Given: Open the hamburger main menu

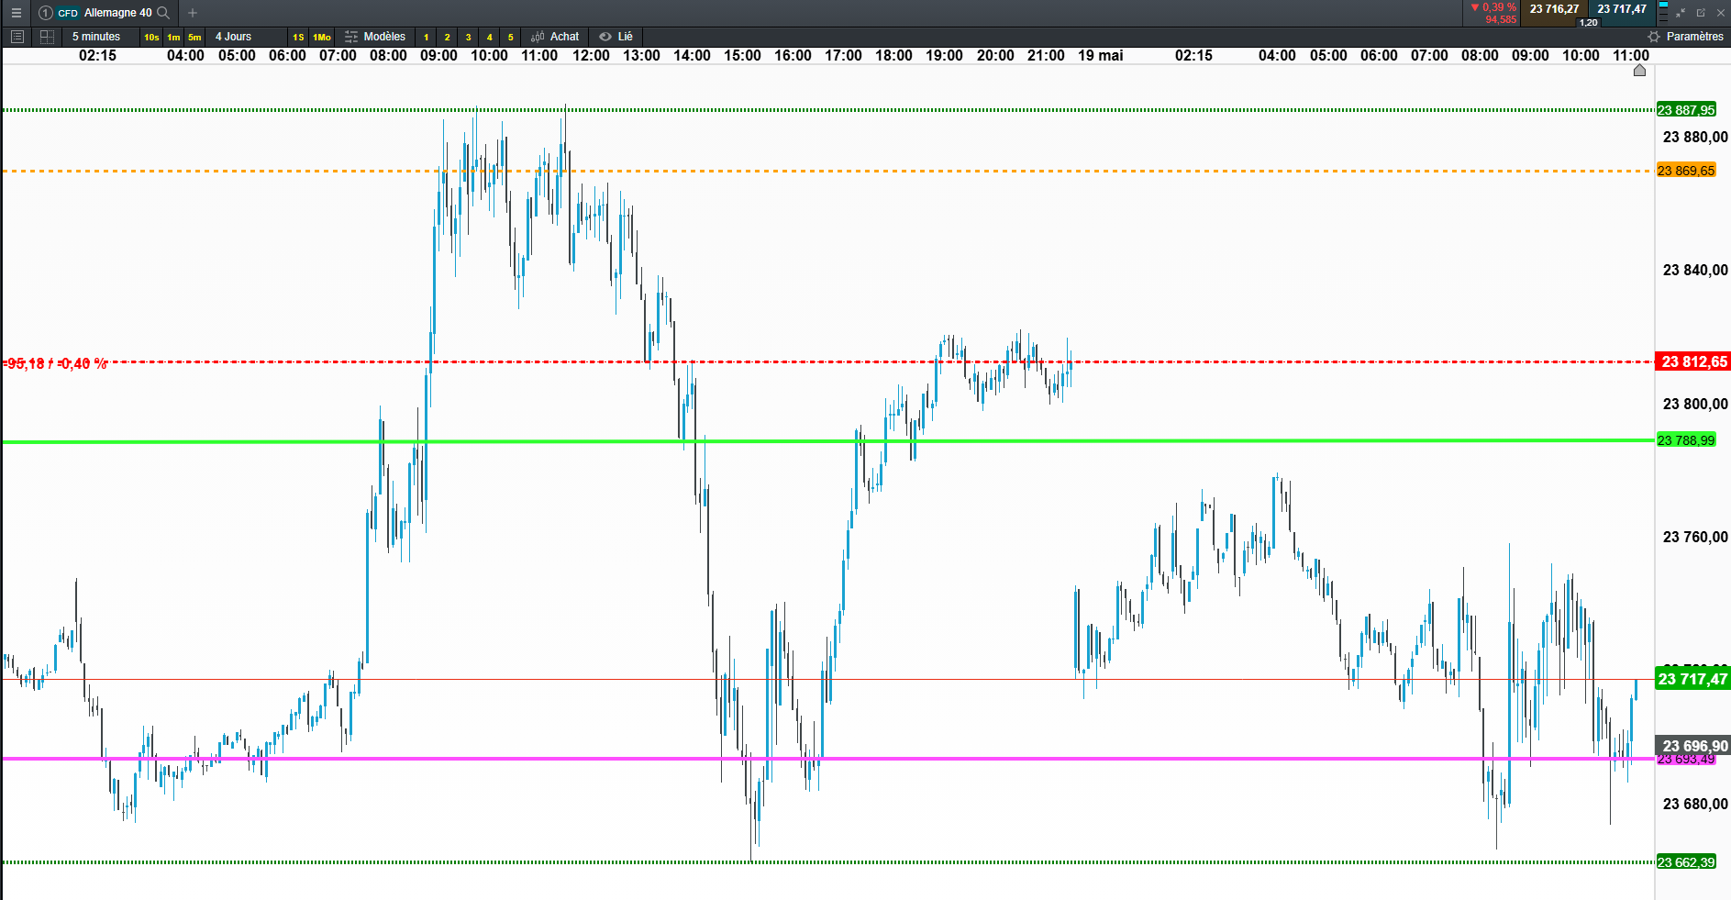Looking at the screenshot, I should click(16, 13).
